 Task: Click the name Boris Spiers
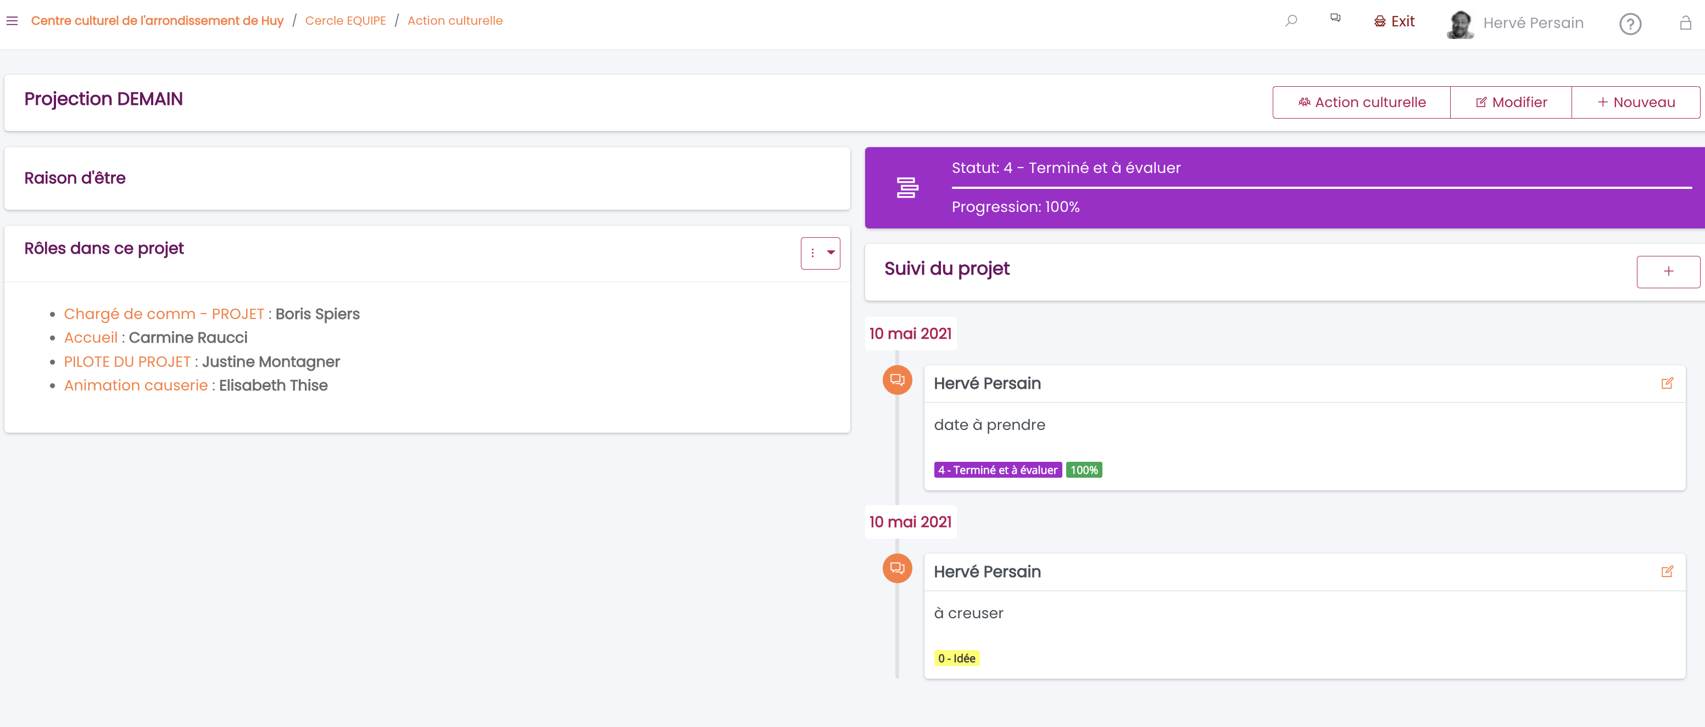[x=317, y=314]
